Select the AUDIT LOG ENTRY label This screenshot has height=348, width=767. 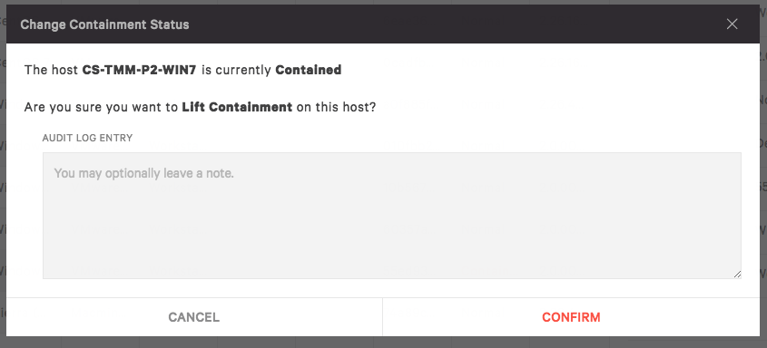[x=87, y=138]
